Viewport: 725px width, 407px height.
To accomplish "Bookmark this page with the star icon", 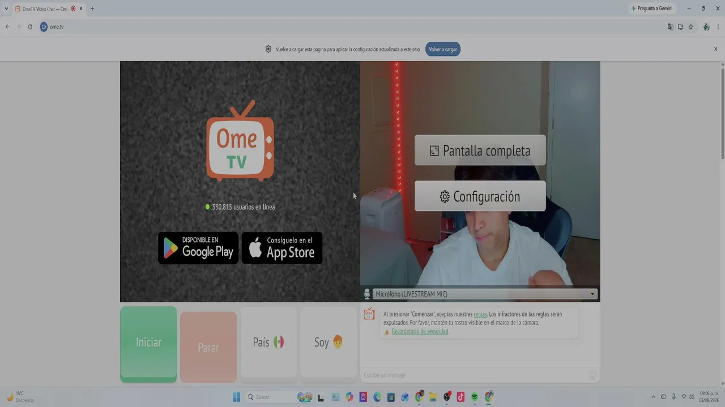I will (x=691, y=27).
